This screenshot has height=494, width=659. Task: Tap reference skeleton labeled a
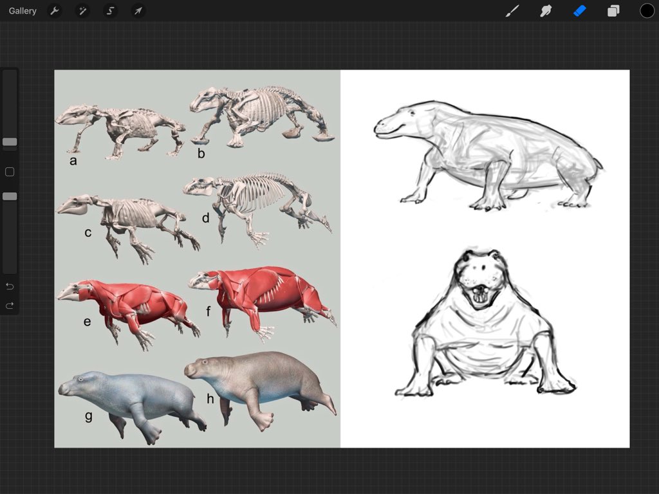(x=120, y=131)
